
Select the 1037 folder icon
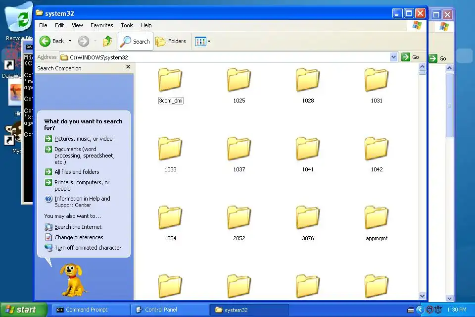[x=239, y=148]
